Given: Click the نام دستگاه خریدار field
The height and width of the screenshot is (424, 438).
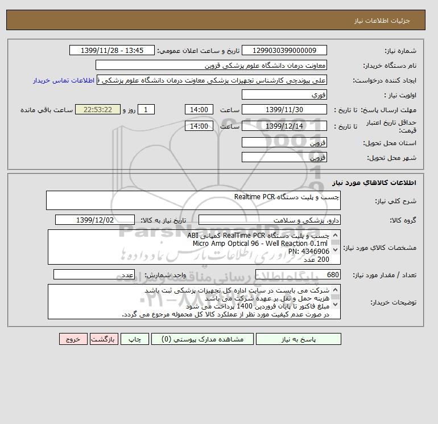Looking at the screenshot, I should coord(211,65).
